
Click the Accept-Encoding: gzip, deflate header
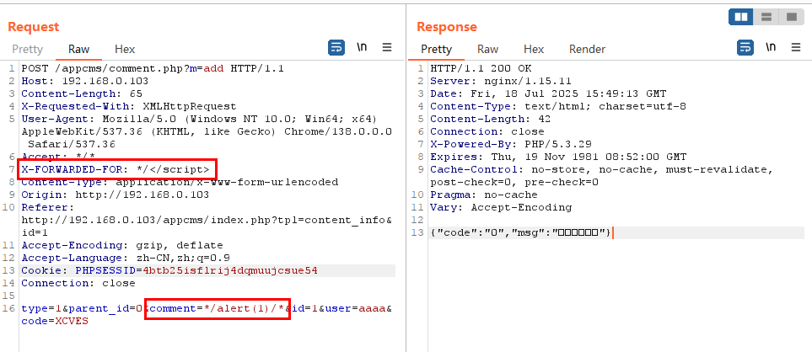[x=122, y=246]
